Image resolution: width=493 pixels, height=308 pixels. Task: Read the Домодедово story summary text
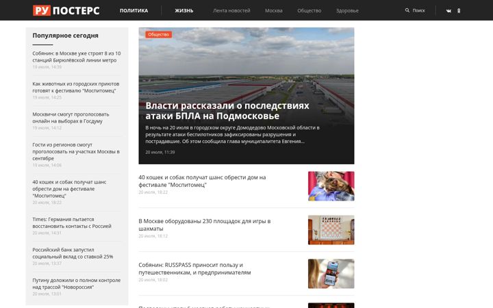[232, 135]
